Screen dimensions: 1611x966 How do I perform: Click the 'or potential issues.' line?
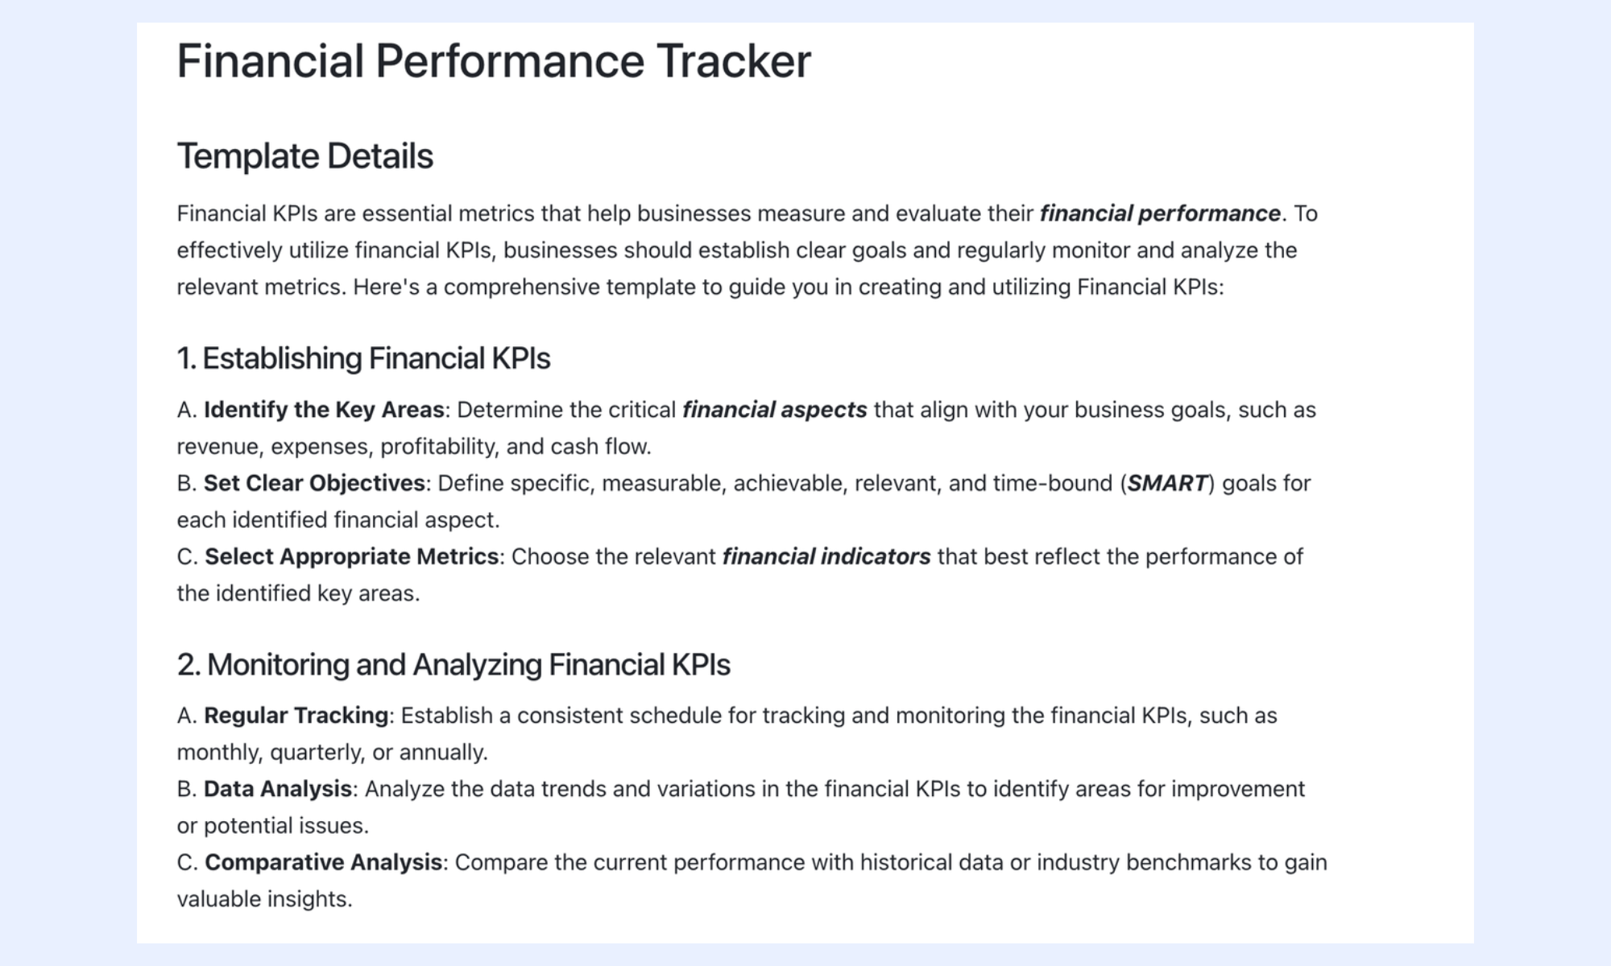273,826
